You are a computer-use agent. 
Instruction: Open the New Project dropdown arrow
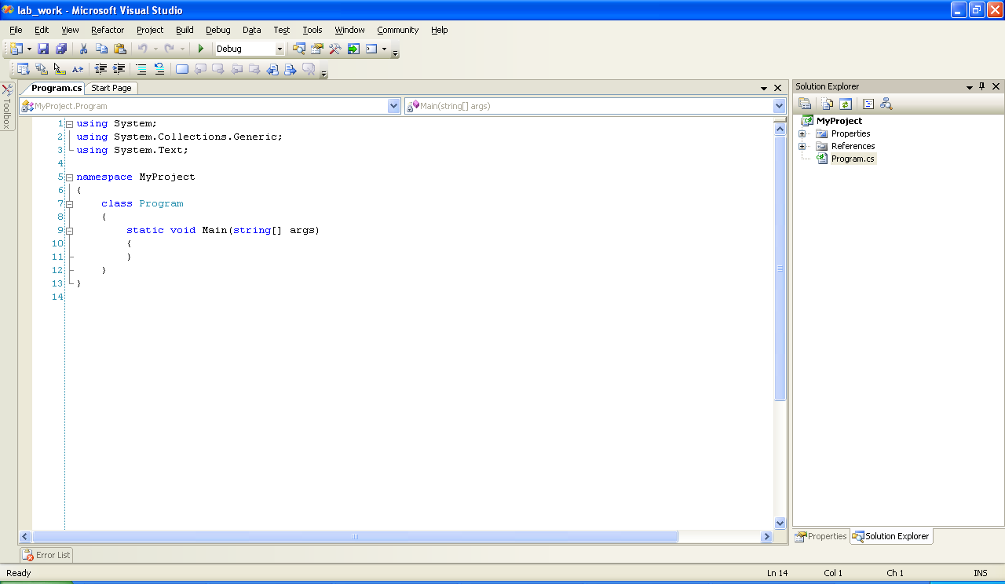click(30, 49)
